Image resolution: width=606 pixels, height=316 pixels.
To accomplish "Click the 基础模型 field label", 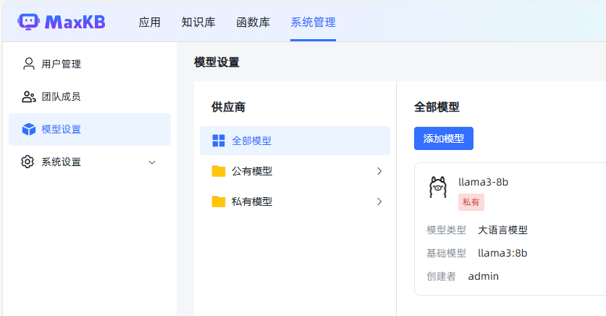I will tap(447, 253).
